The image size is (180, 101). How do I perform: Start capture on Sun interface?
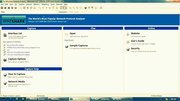tap(8, 50)
